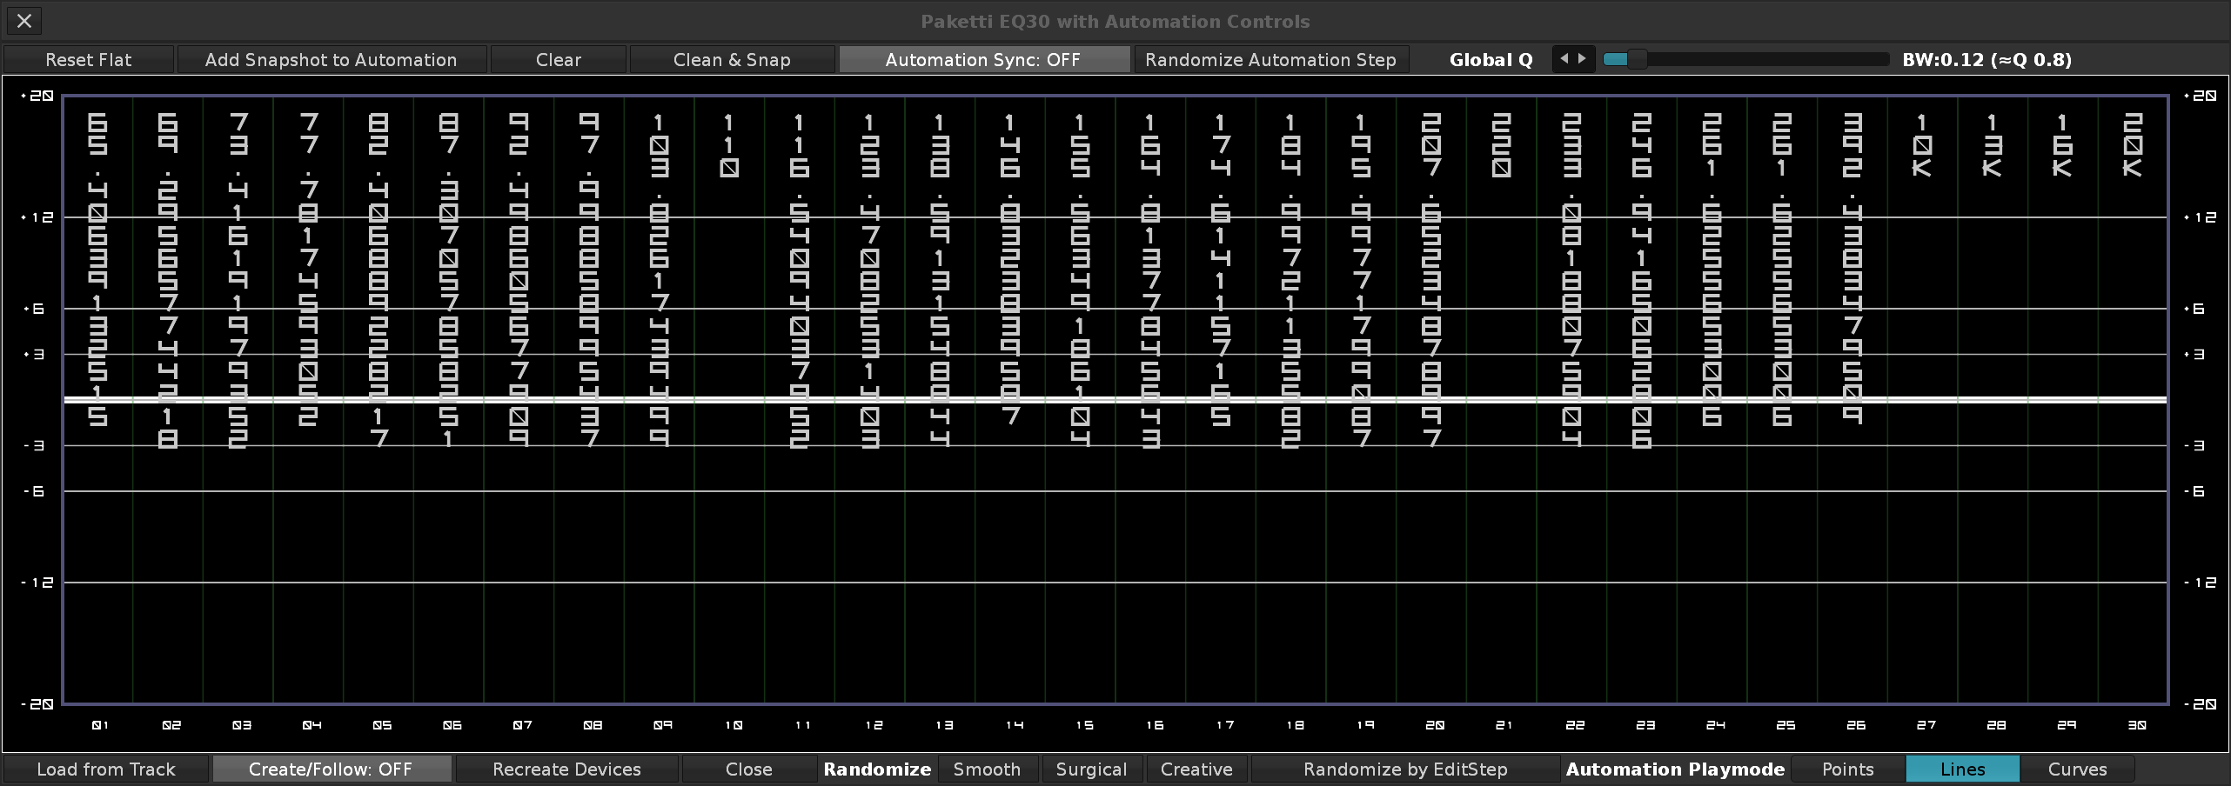This screenshot has width=2231, height=786.
Task: Click EQ band 09 column
Action: click(660, 400)
